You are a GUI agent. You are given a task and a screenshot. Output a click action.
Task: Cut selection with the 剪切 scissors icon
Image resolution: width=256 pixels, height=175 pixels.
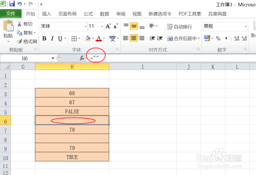point(25,24)
